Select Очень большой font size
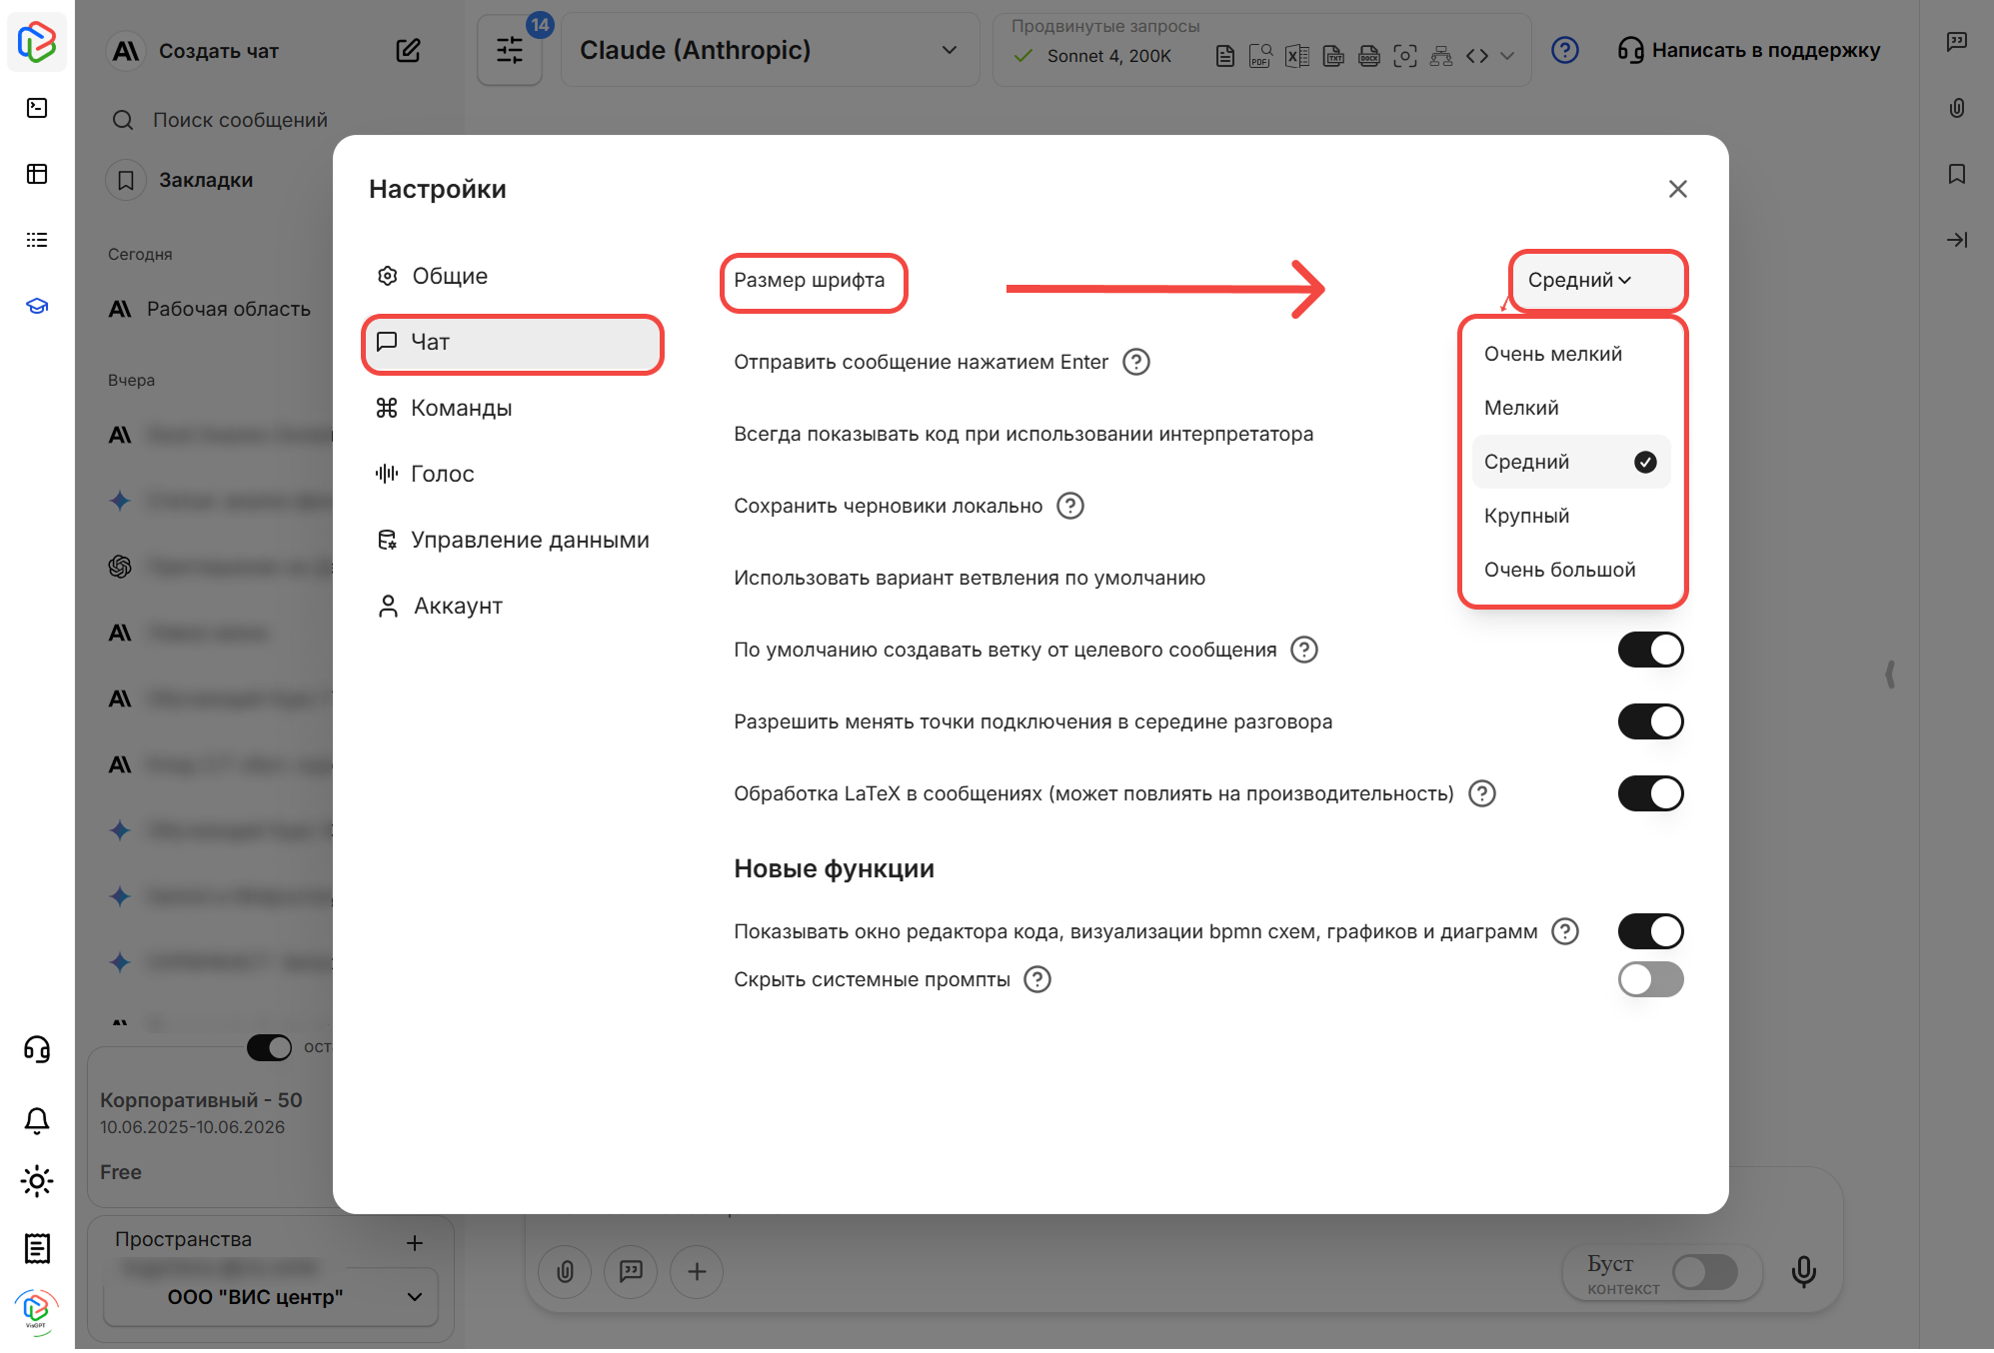This screenshot has width=1994, height=1353. coord(1571,570)
